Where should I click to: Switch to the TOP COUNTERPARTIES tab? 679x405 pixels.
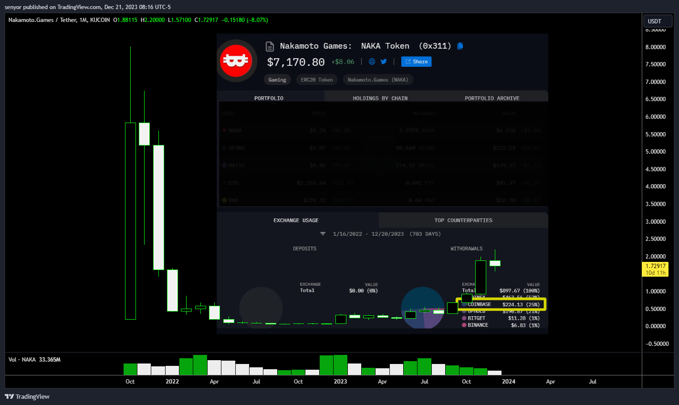(x=463, y=220)
